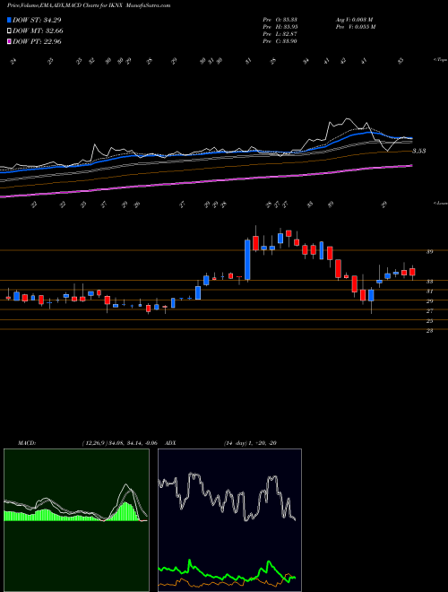Click the tall blue breakout candlestick

[247, 260]
